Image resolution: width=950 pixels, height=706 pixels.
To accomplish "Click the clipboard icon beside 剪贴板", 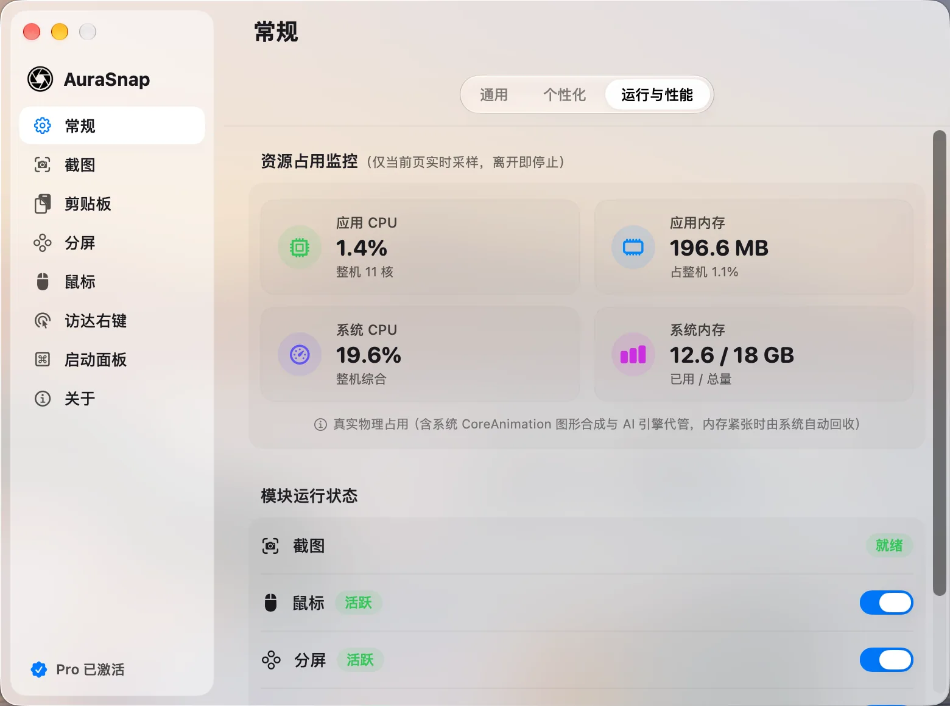I will [42, 203].
